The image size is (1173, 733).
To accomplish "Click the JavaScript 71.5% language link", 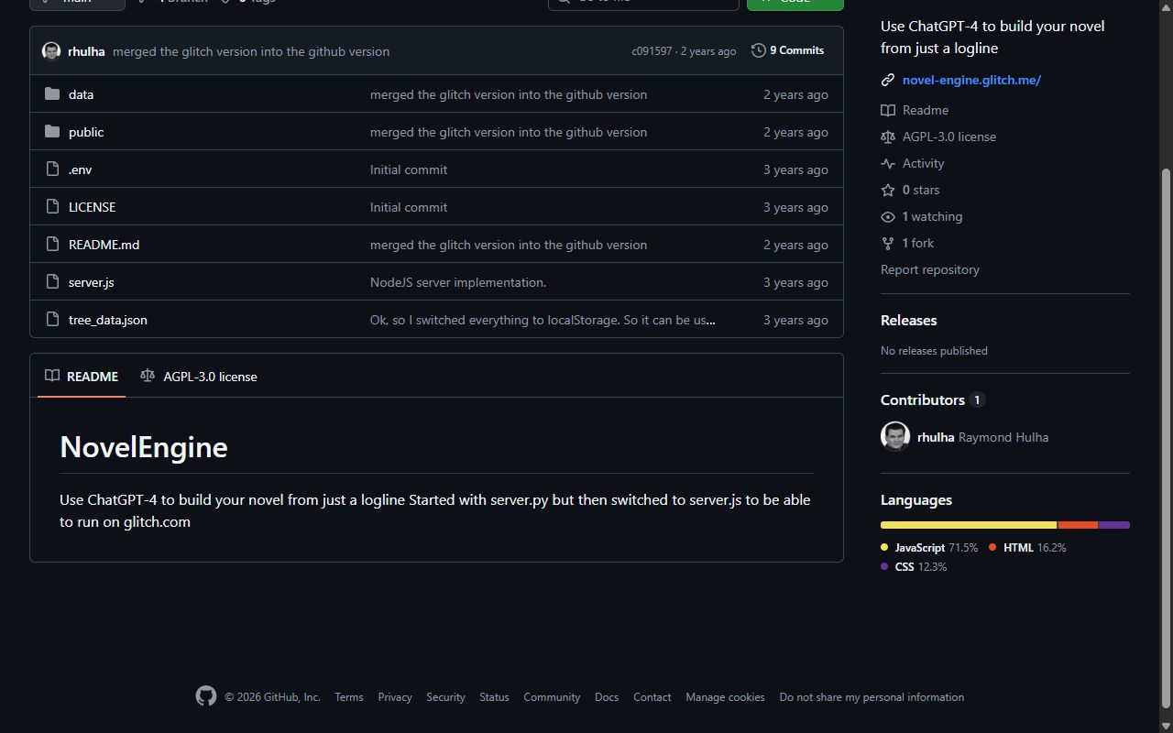I will [x=929, y=547].
